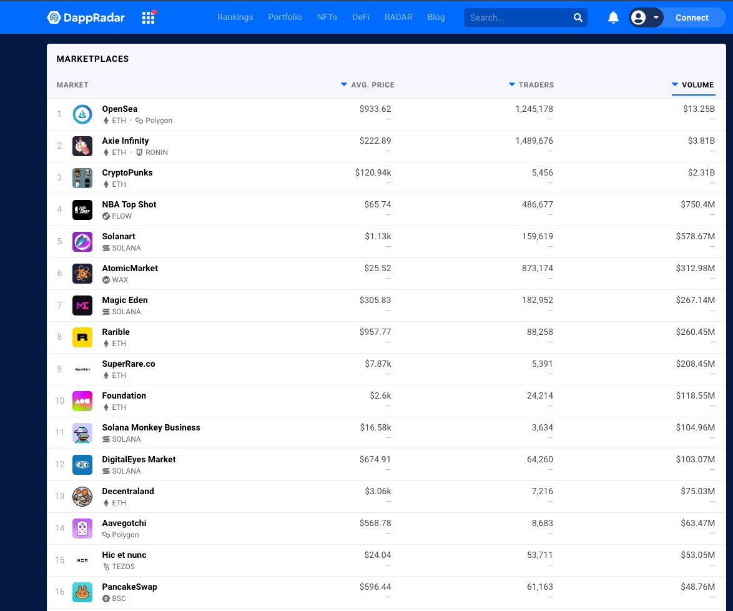Click the BSC chain icon under PancakeSwap
The height and width of the screenshot is (611, 733).
(106, 599)
